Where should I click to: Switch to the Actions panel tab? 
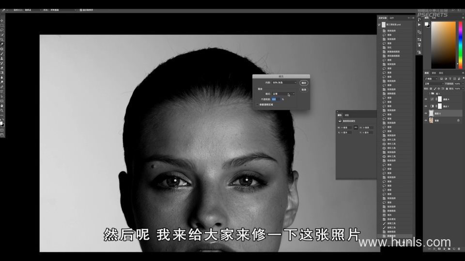point(392,18)
